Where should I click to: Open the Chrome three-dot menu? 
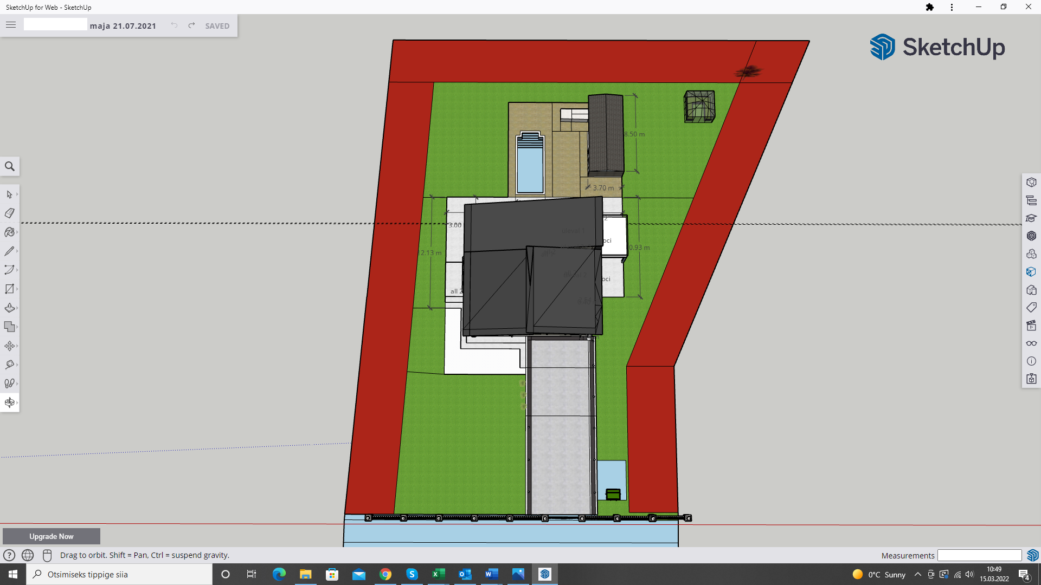(952, 7)
